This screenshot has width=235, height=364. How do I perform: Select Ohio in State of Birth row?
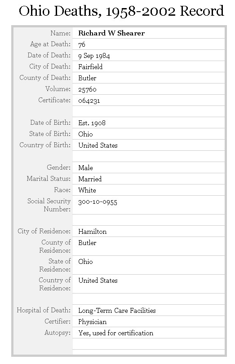pos(85,134)
